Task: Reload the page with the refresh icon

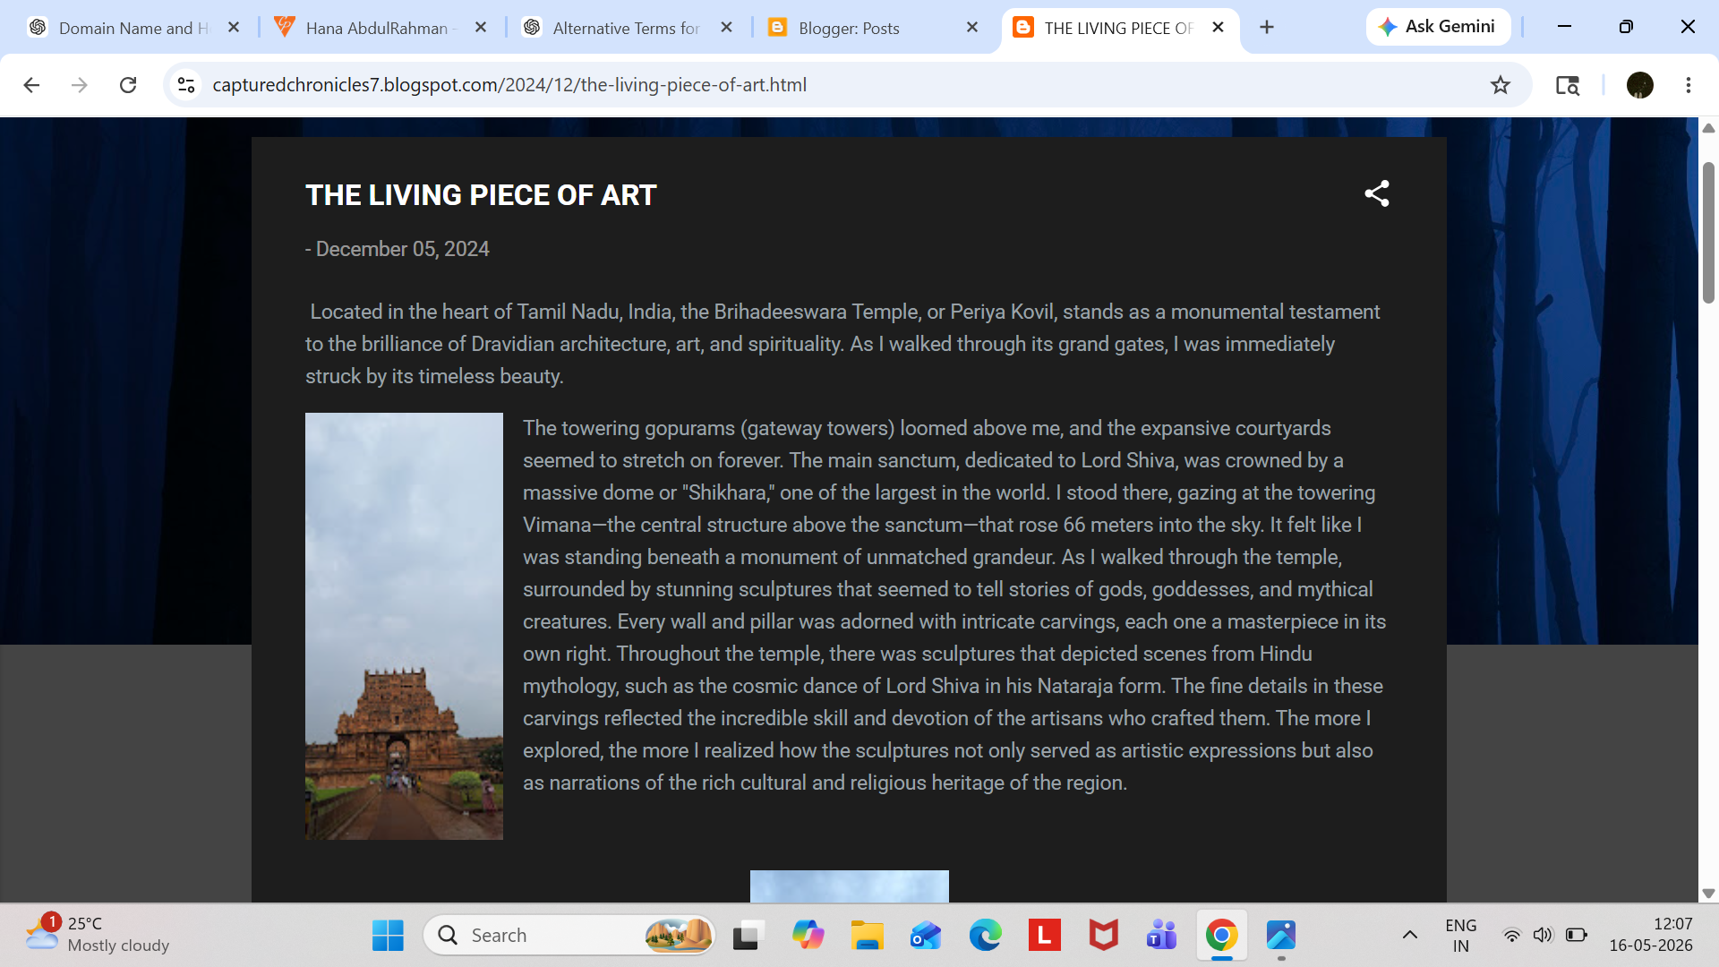Action: [x=128, y=85]
